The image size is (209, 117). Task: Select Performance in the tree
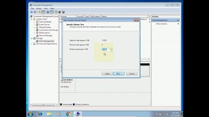pos(44,33)
